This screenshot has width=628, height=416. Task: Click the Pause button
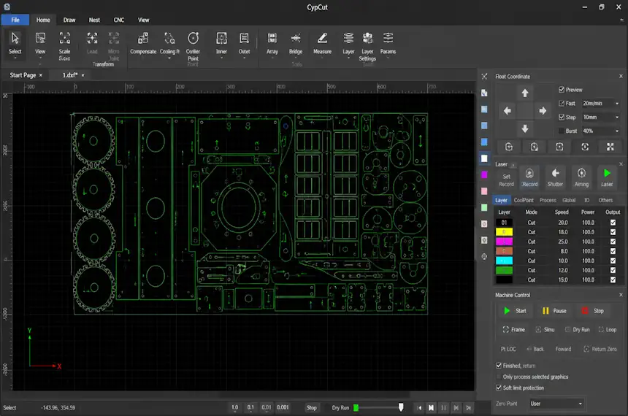point(554,311)
